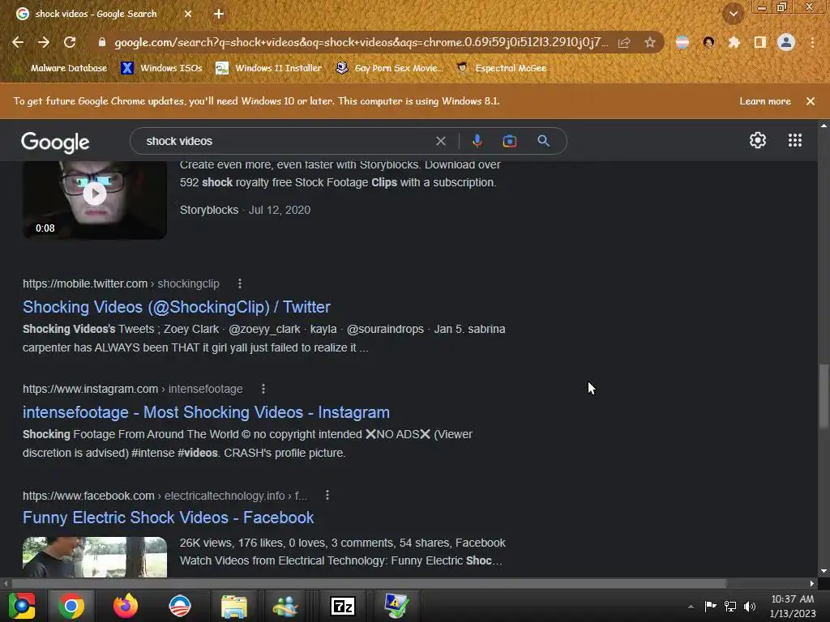Screen dimensions: 830x622
Task: Open Google Chrome from the taskbar
Action: pos(71,606)
